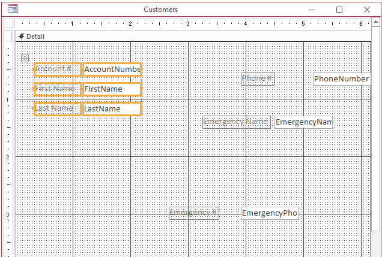The height and width of the screenshot is (257, 382).
Task: Click the Customers form window icon
Action: click(13, 9)
